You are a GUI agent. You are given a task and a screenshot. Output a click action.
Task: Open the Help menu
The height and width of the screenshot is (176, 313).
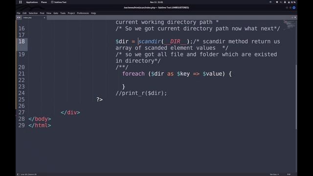pos(93,13)
